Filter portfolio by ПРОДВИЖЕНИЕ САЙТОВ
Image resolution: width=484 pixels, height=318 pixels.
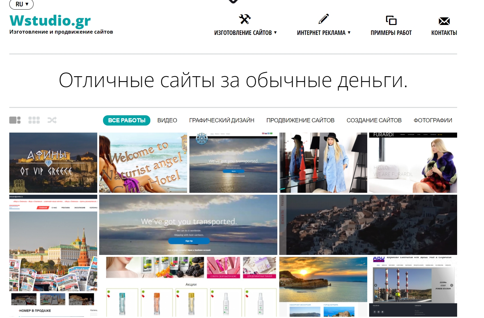tap(300, 120)
